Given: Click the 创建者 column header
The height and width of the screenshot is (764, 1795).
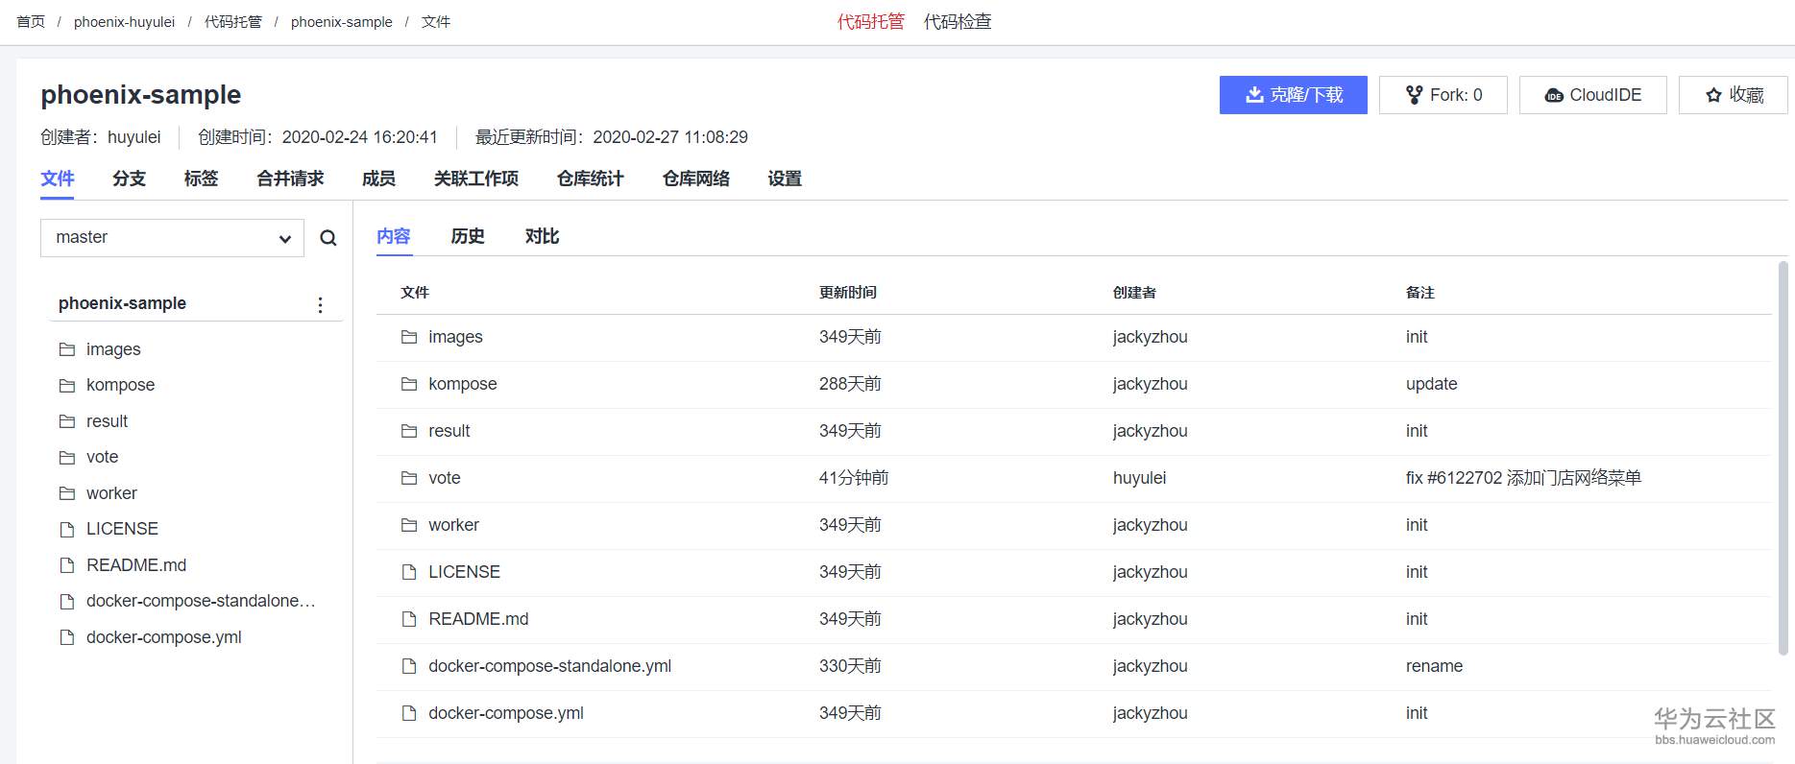Looking at the screenshot, I should 1134,293.
